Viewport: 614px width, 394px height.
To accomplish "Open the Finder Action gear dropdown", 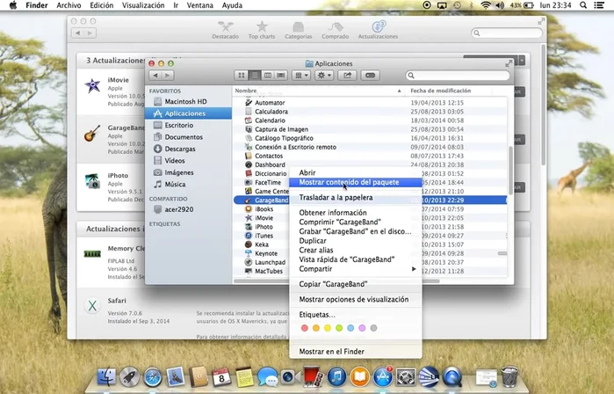I will coord(324,76).
